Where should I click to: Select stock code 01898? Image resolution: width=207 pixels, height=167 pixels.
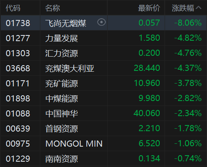click(x=18, y=98)
